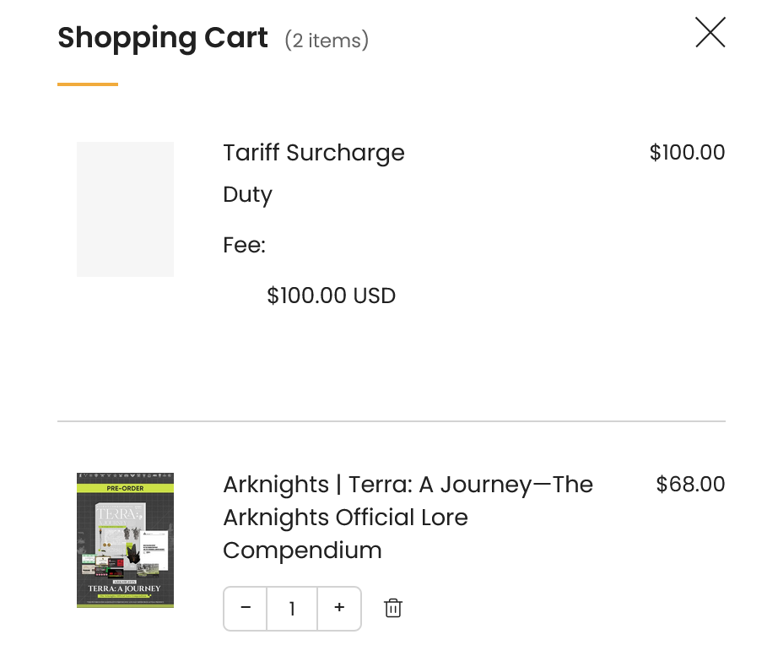Click the (2 items) count label
The height and width of the screenshot is (667, 778).
click(326, 41)
